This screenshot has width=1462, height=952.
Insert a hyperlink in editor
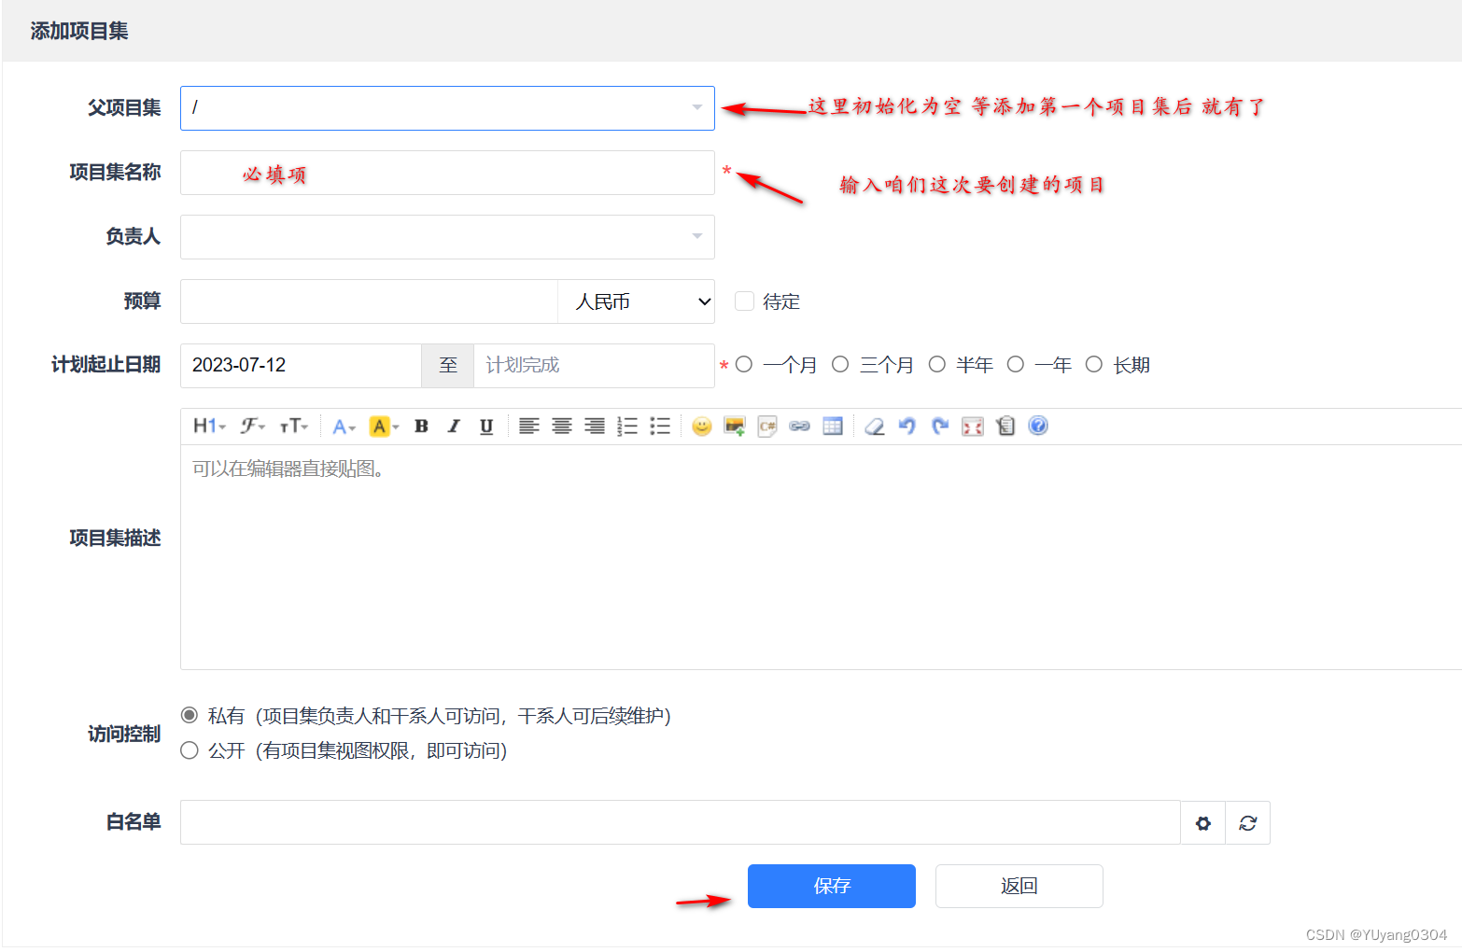800,427
